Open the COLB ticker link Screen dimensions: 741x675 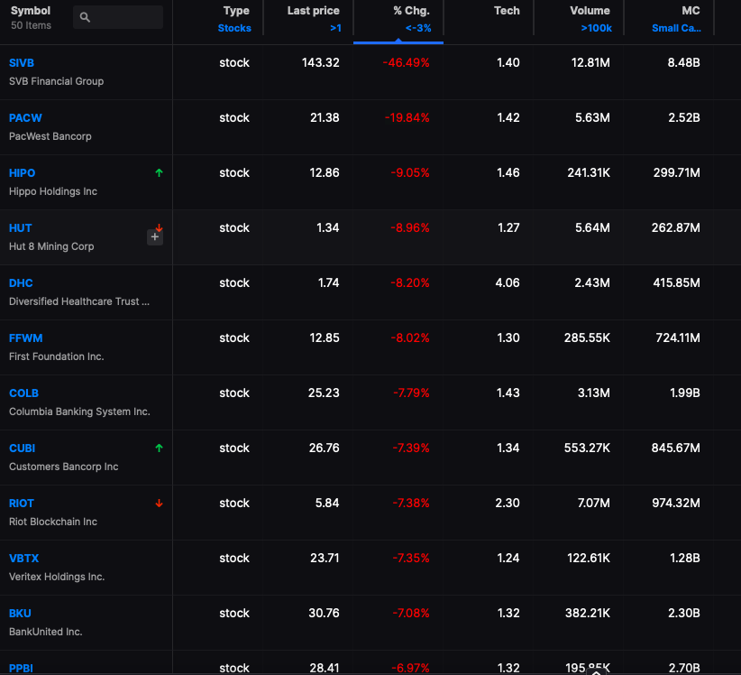[23, 393]
